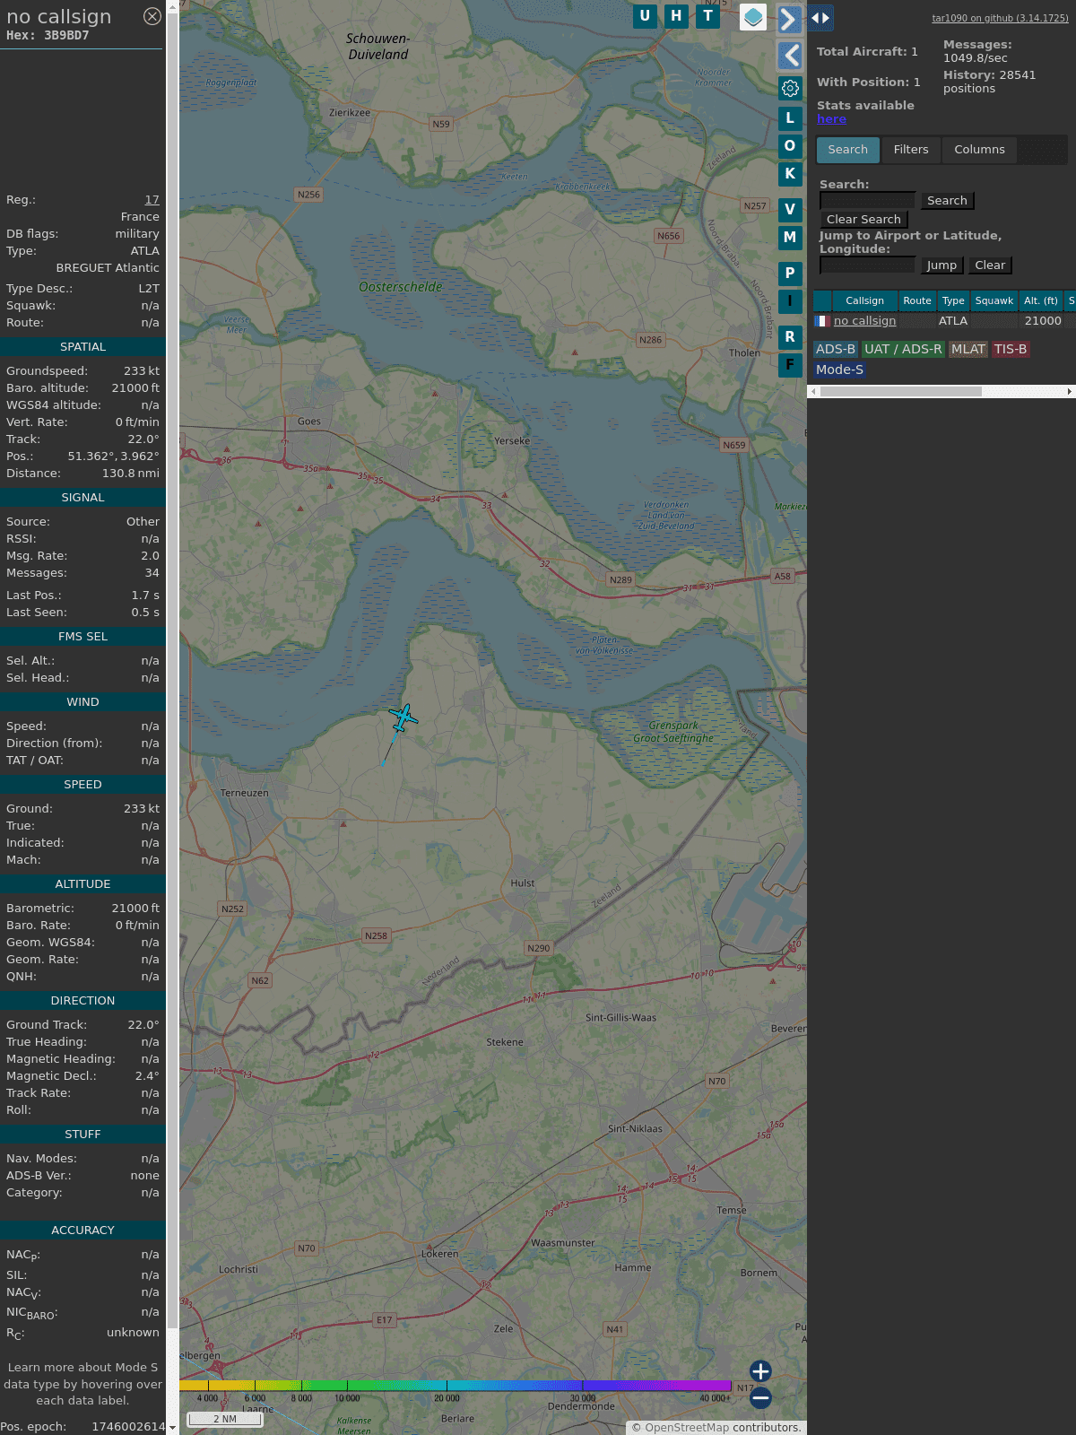Toggle the K map button

(790, 174)
